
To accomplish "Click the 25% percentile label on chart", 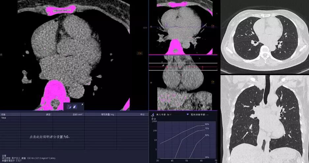I will tap(207, 157).
